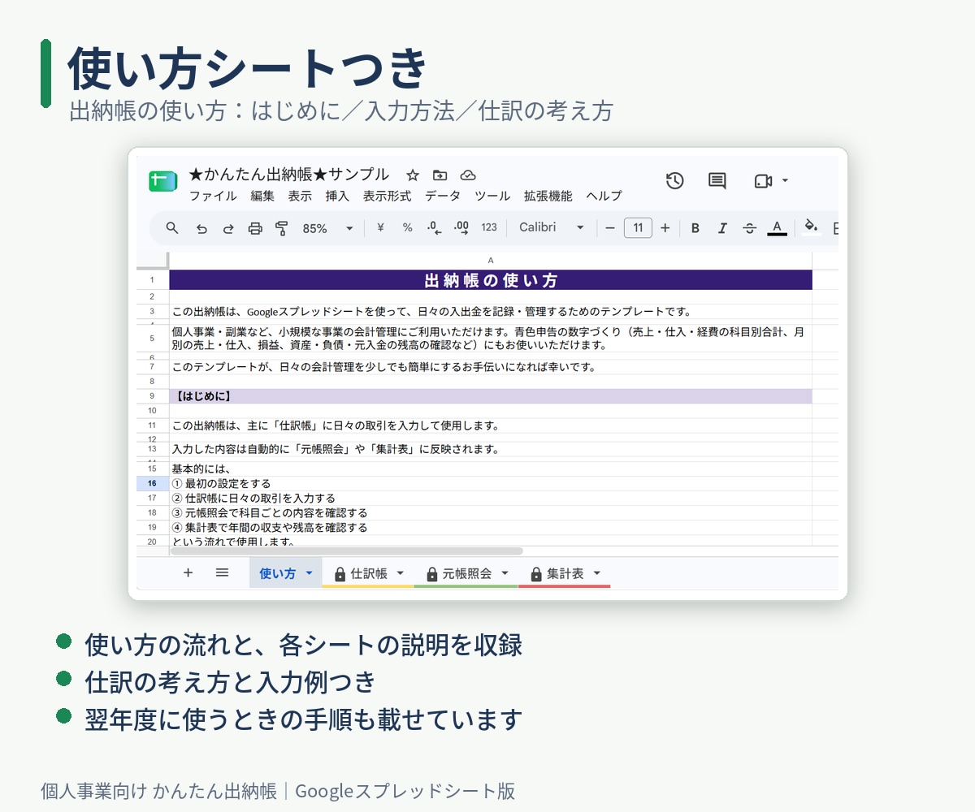975x812 pixels.
Task: Add a new sheet with plus
Action: 188,572
